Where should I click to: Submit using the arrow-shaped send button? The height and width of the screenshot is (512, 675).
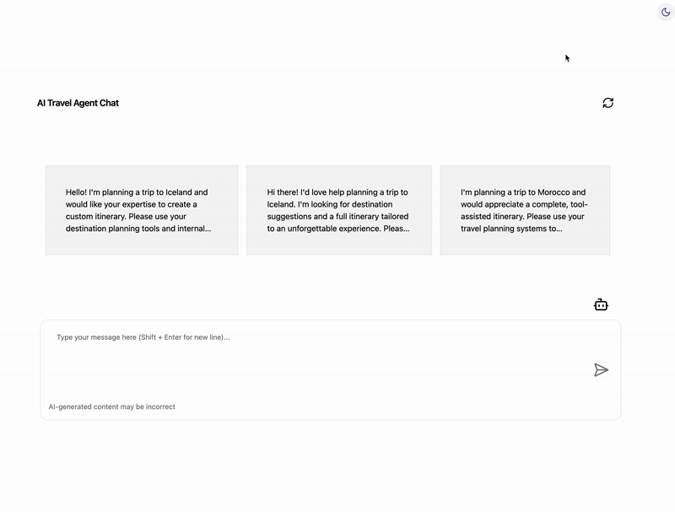tap(601, 369)
